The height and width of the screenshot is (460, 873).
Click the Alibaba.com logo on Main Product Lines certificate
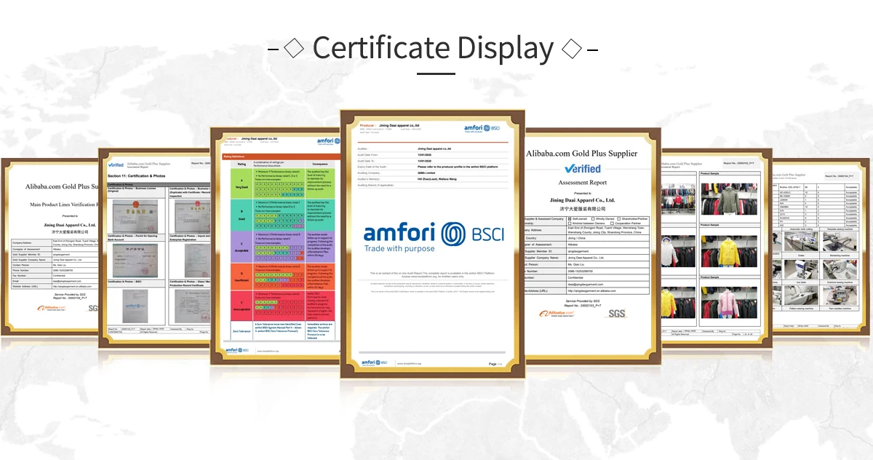click(x=52, y=308)
